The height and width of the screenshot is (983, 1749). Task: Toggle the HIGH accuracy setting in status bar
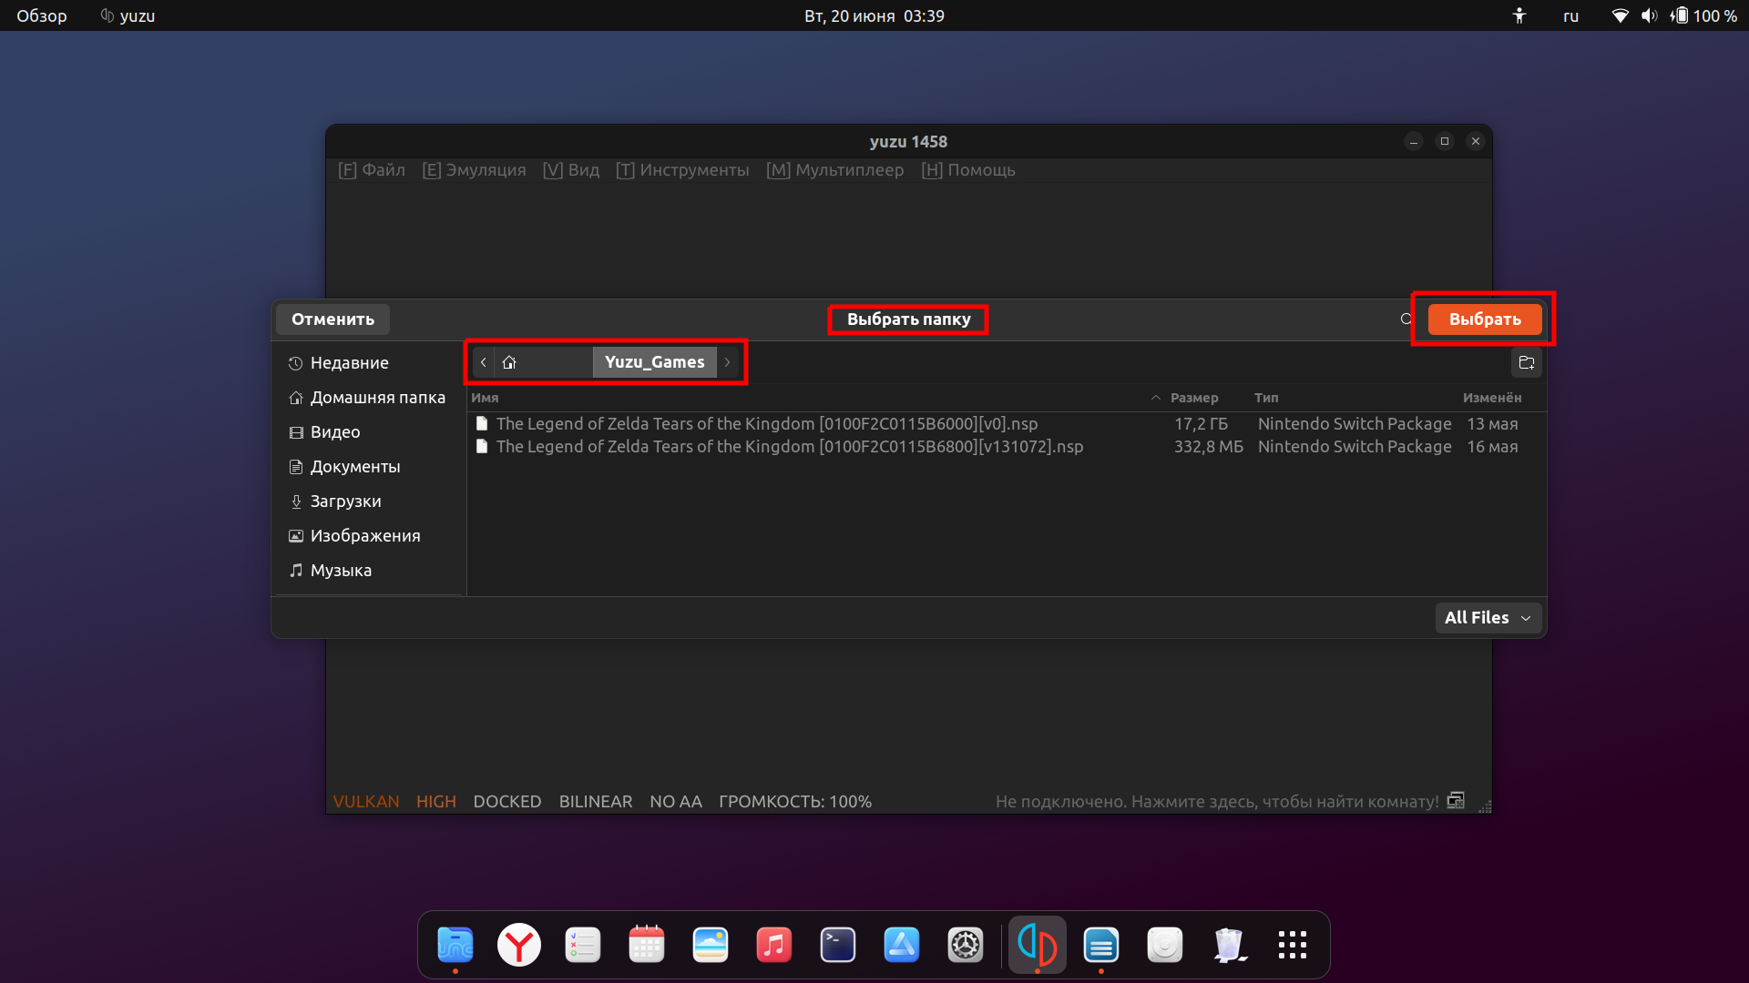[x=436, y=801]
